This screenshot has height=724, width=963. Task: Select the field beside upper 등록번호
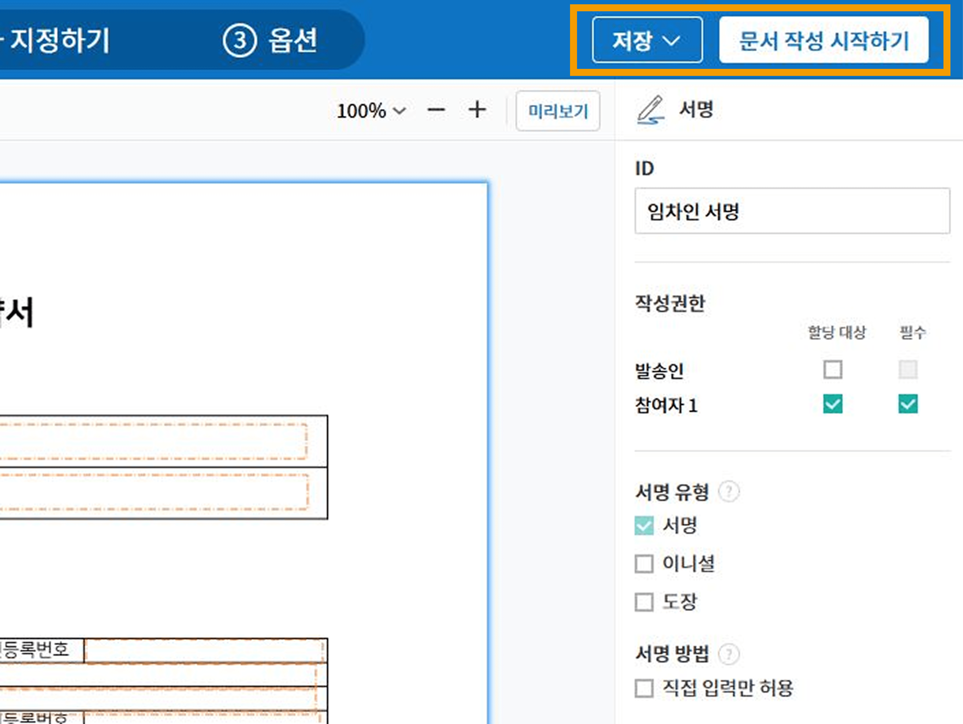click(x=205, y=651)
